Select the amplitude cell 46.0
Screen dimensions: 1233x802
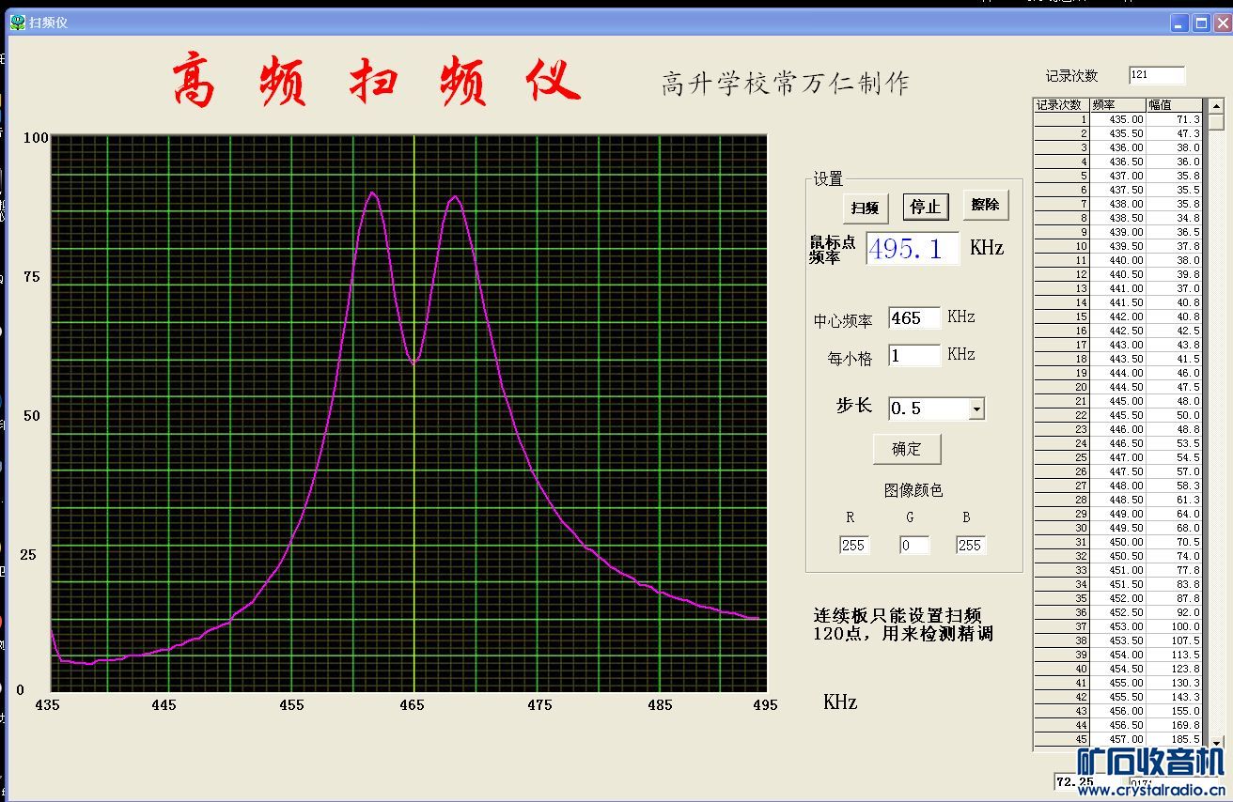point(1174,373)
